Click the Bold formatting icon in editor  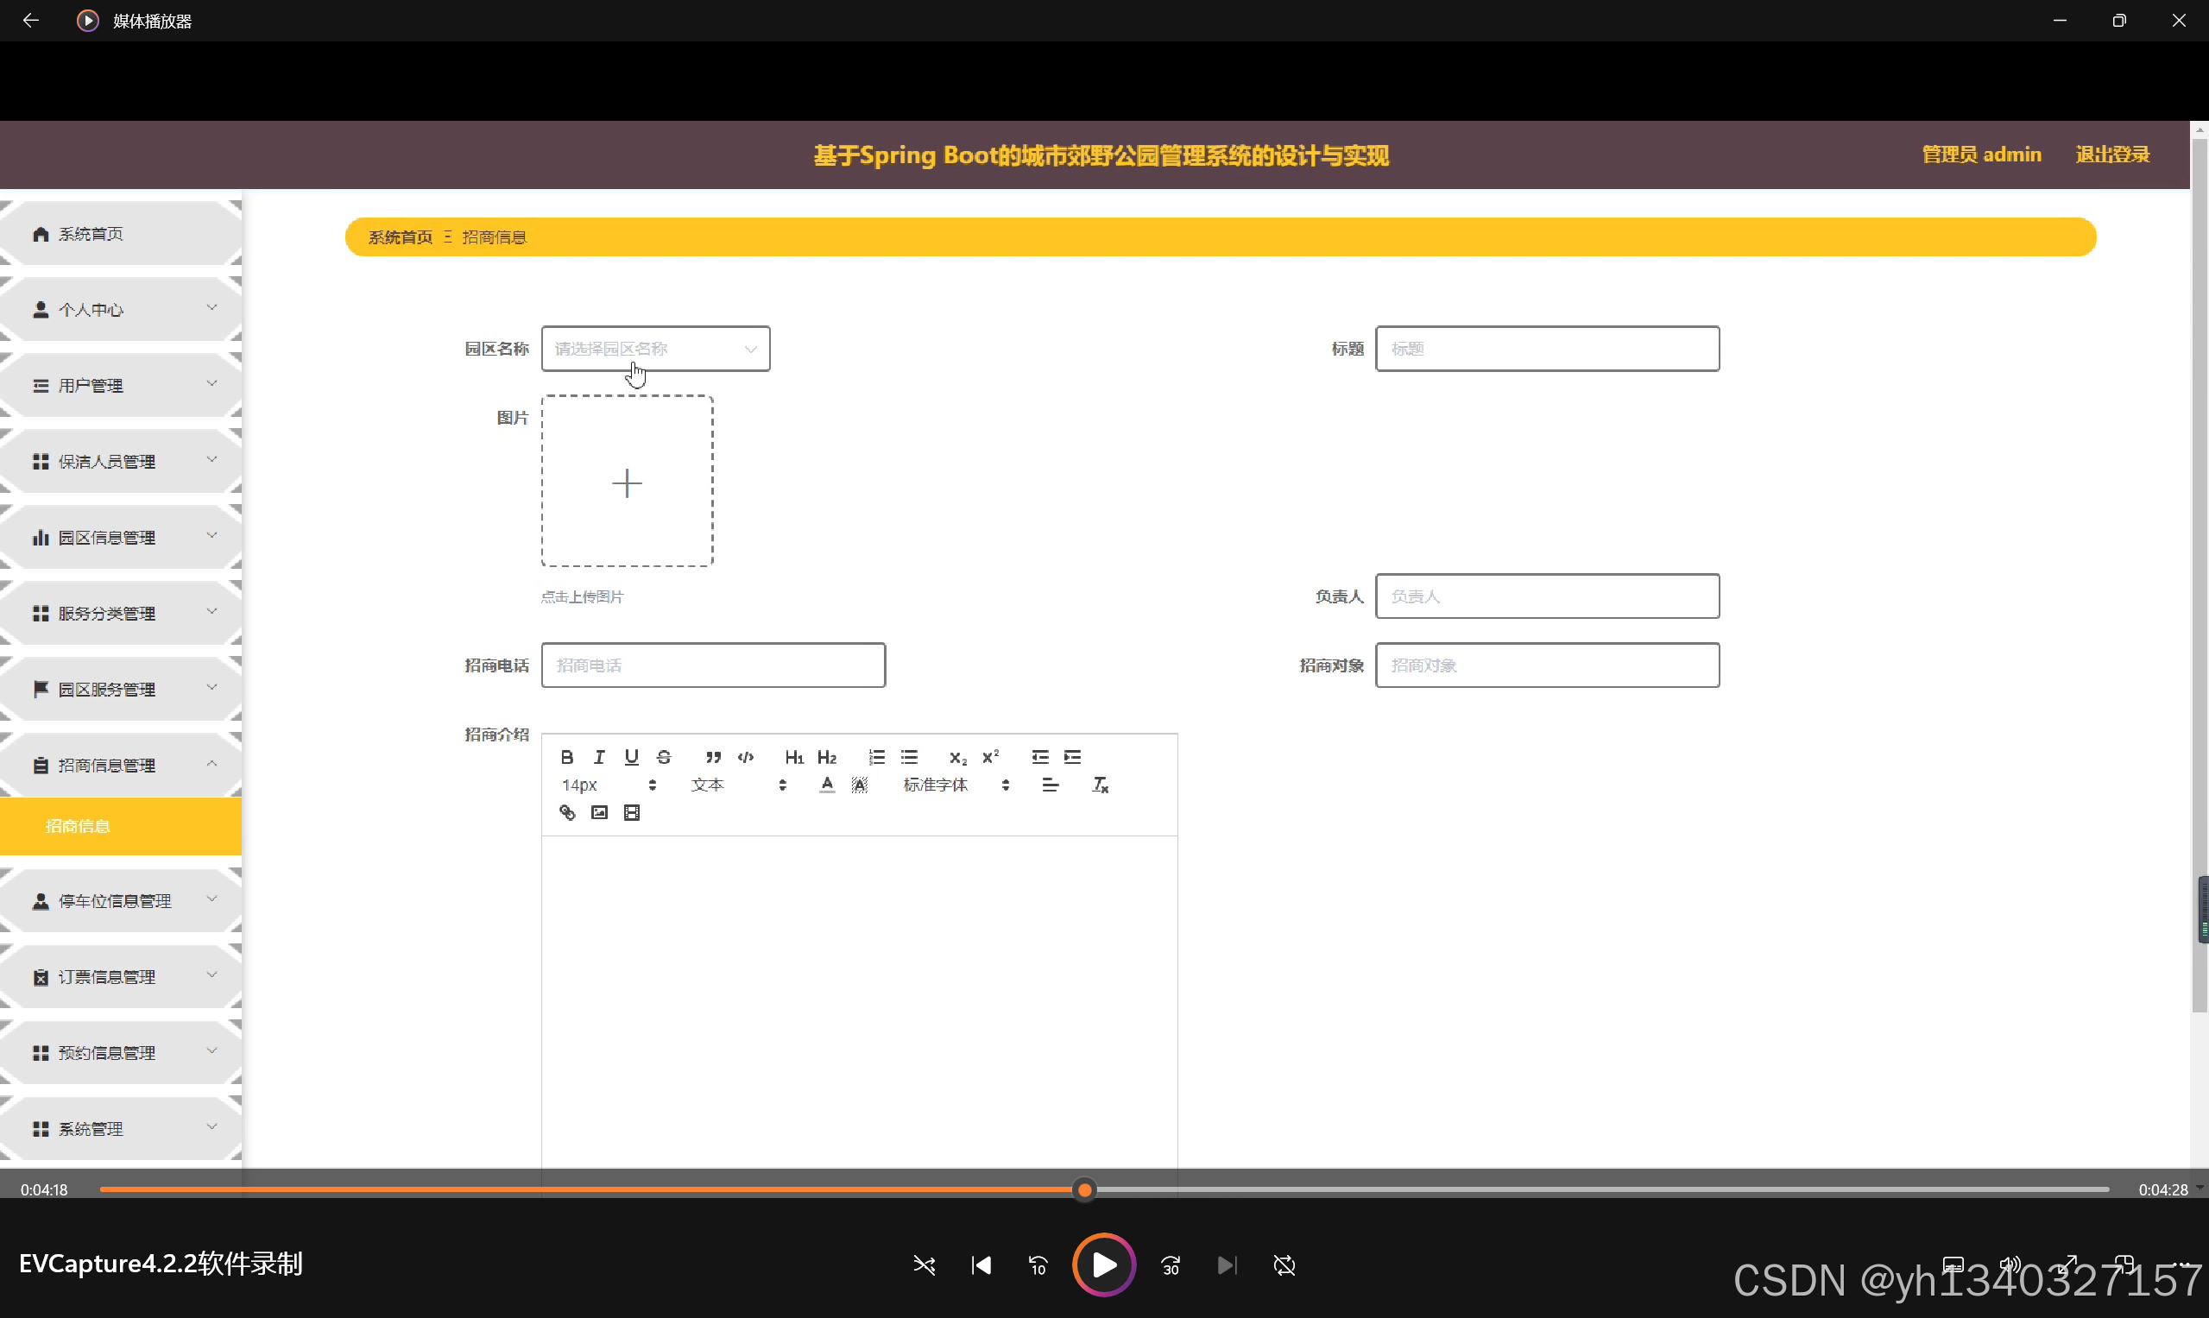(566, 757)
